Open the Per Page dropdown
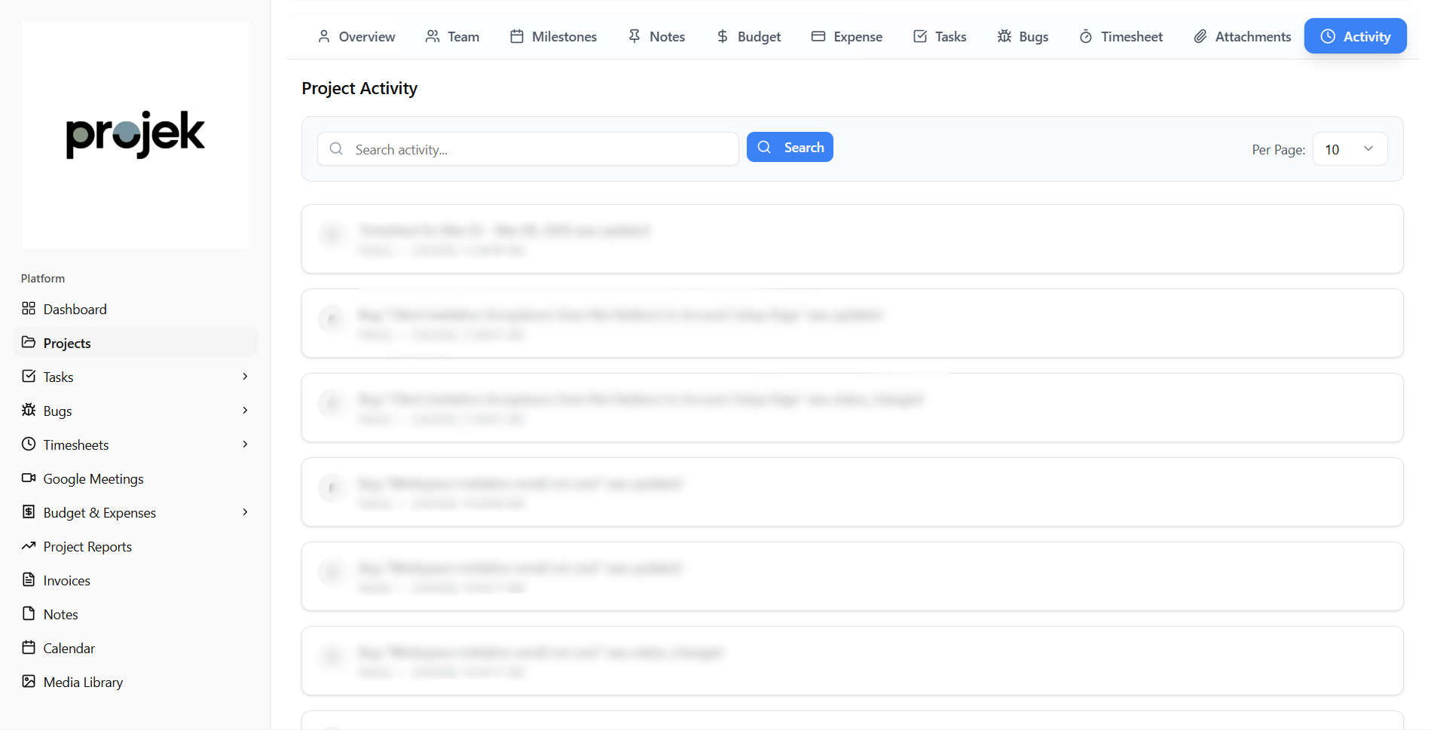The width and height of the screenshot is (1431, 730). coord(1349,149)
